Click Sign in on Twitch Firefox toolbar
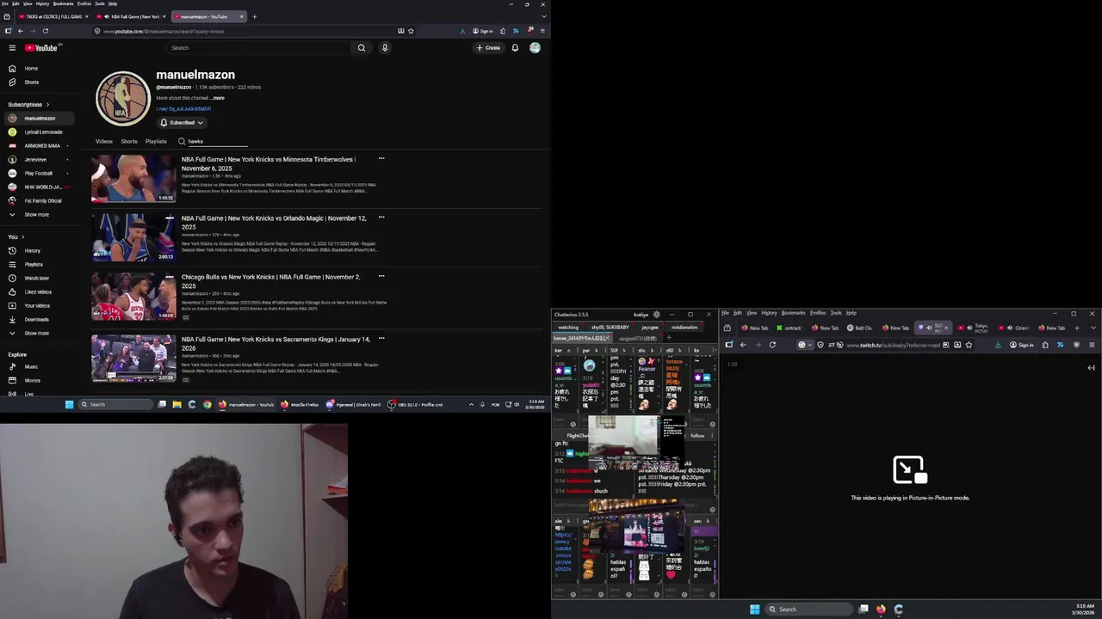Image resolution: width=1102 pixels, height=619 pixels. coord(1022,345)
